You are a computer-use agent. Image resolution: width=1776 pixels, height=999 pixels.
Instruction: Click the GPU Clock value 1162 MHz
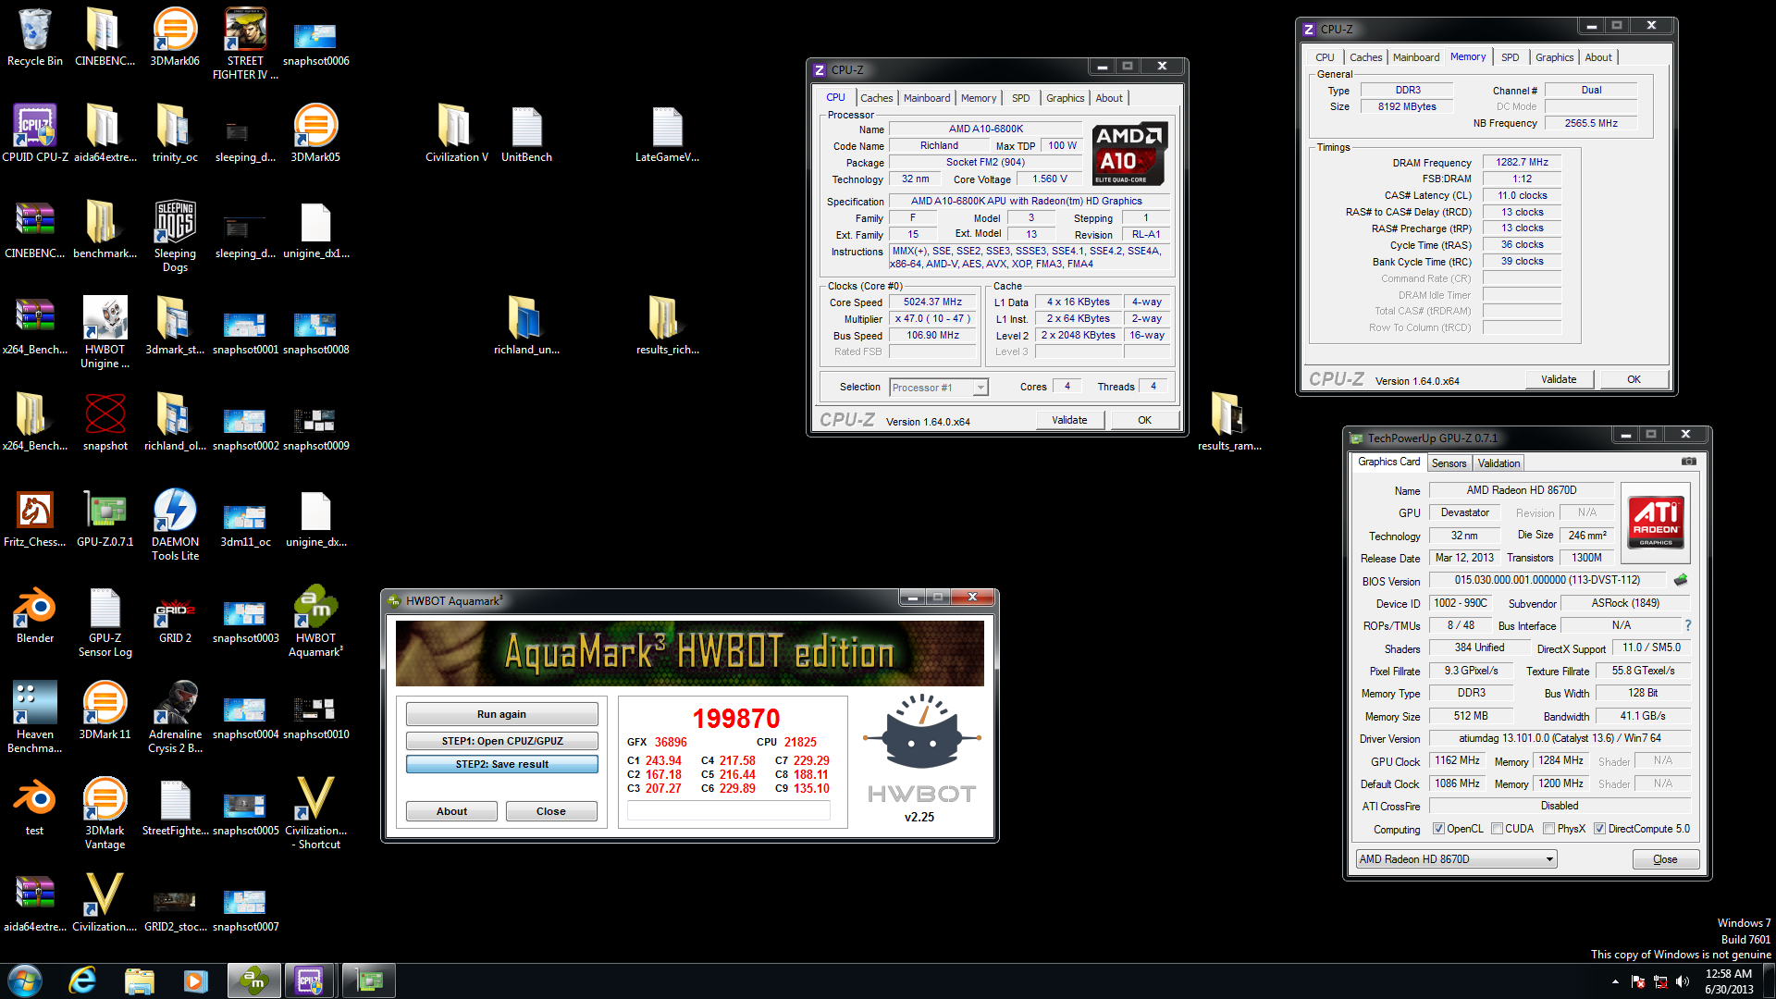tap(1457, 760)
